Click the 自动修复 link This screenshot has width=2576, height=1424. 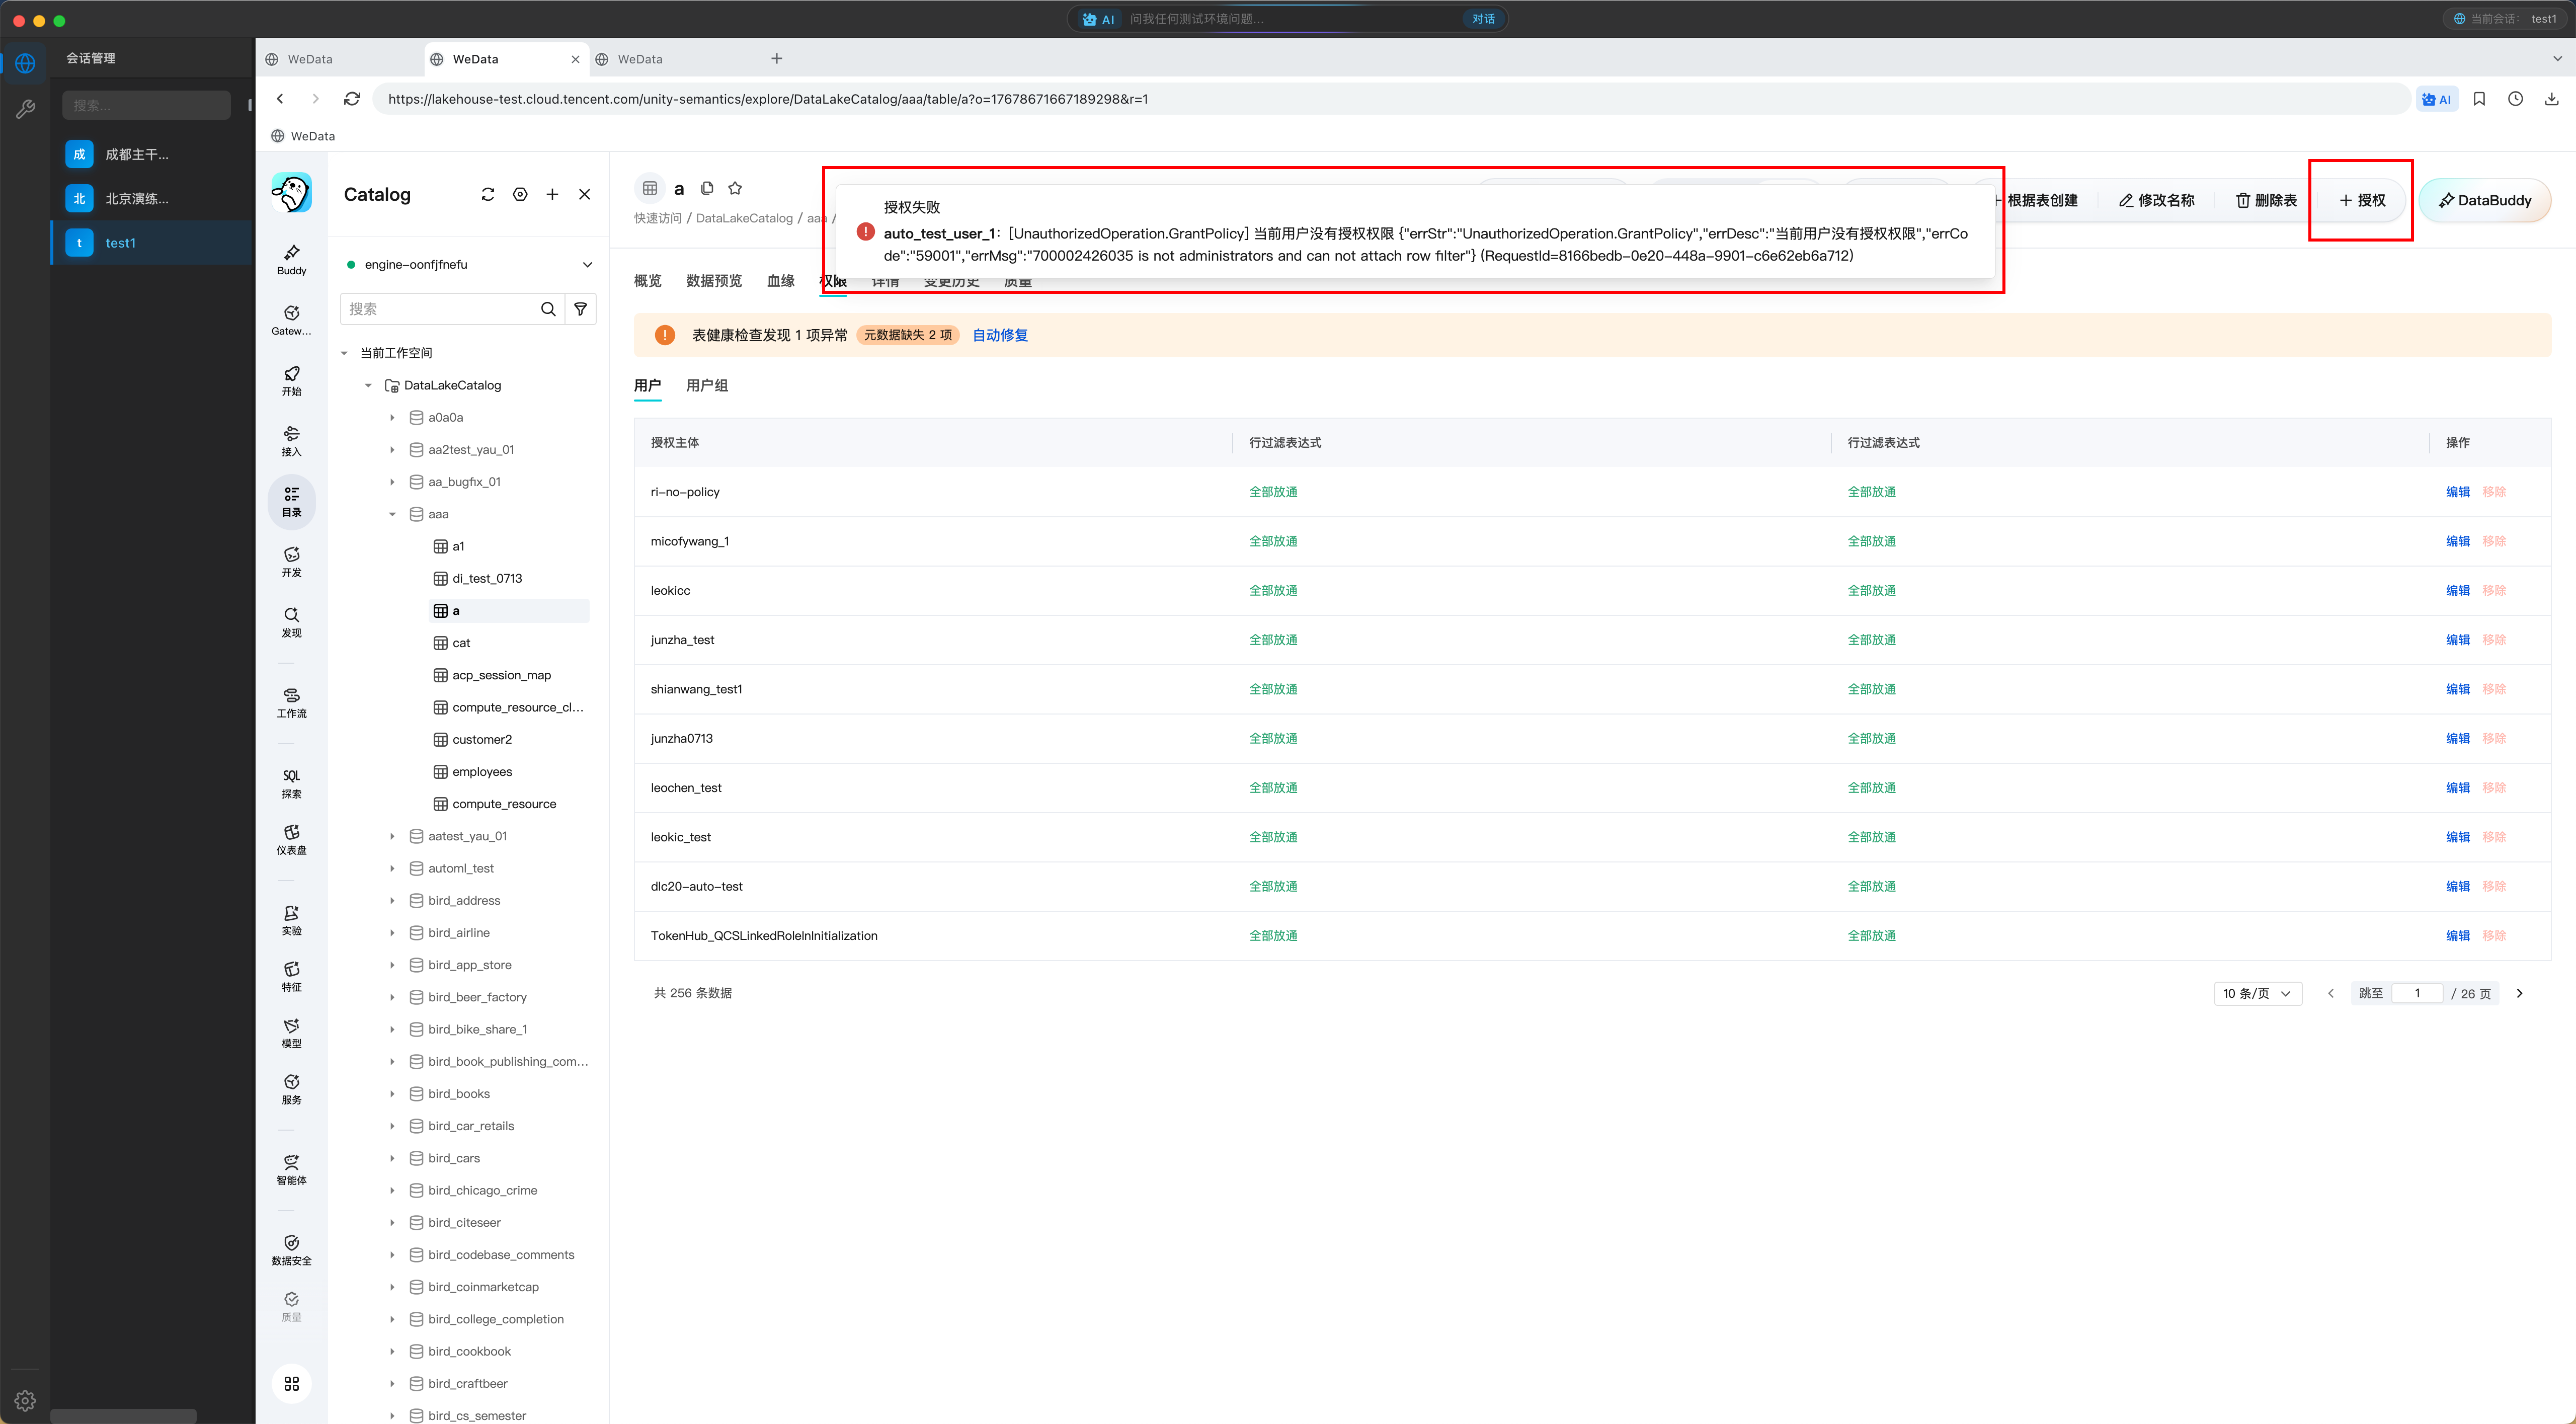click(x=1000, y=335)
